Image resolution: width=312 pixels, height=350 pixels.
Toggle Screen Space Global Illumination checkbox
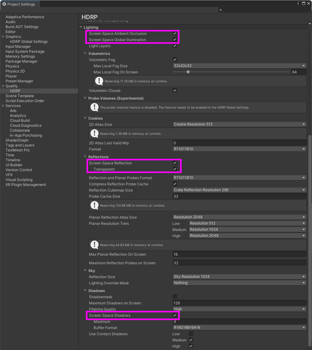coord(175,39)
